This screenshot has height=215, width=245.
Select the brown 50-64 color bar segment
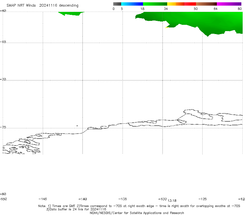click(x=206, y=4)
